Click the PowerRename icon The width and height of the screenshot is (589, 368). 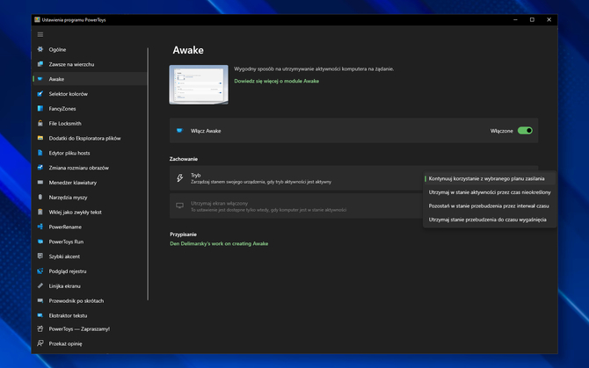pyautogui.click(x=40, y=227)
